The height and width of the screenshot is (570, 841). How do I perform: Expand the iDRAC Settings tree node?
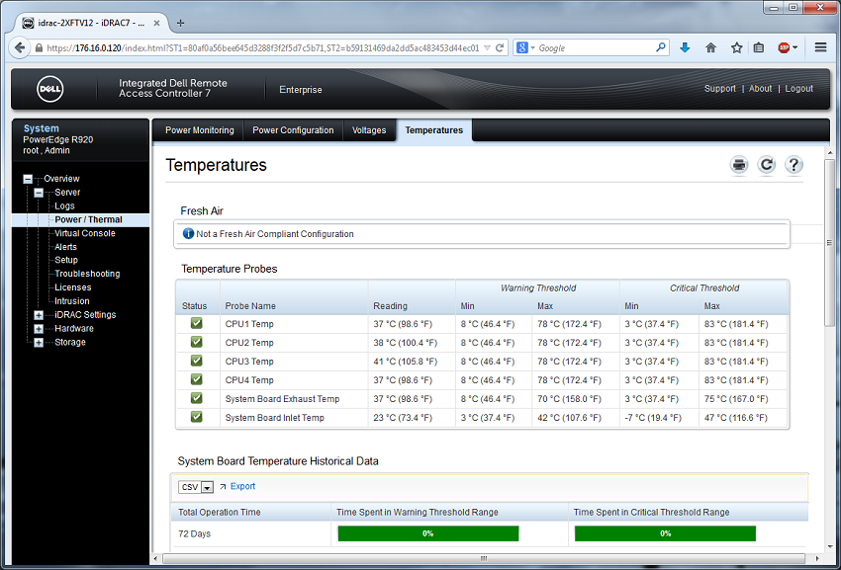39,315
